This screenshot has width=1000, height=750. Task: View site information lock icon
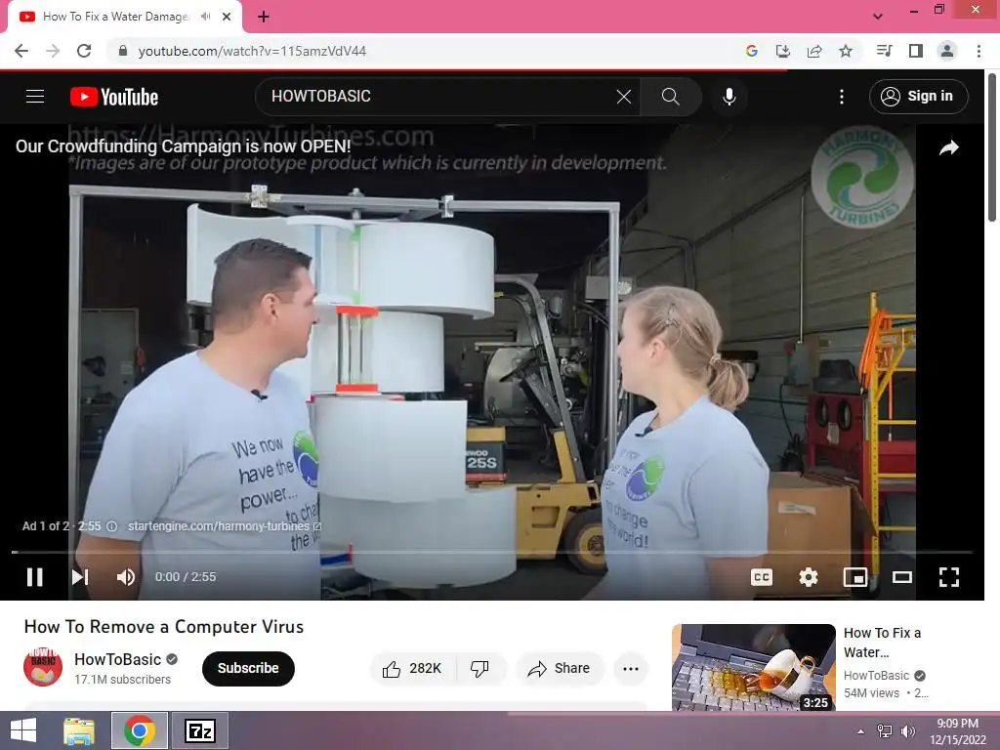(123, 51)
